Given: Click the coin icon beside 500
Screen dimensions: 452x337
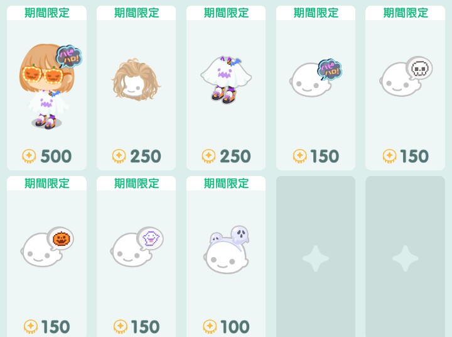Looking at the screenshot, I should (29, 156).
